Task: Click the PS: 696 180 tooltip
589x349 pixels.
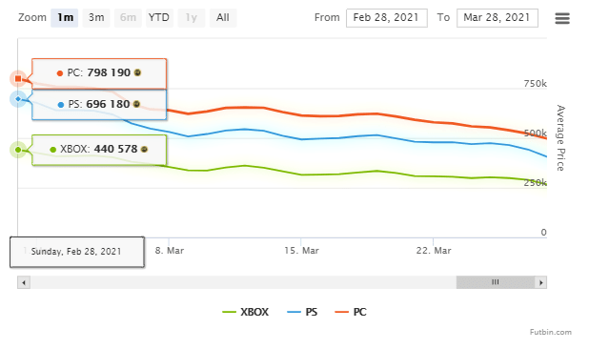Action: 99,105
